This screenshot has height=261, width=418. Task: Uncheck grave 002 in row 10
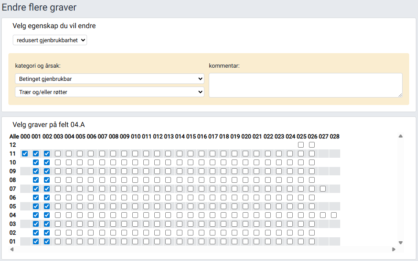point(47,162)
